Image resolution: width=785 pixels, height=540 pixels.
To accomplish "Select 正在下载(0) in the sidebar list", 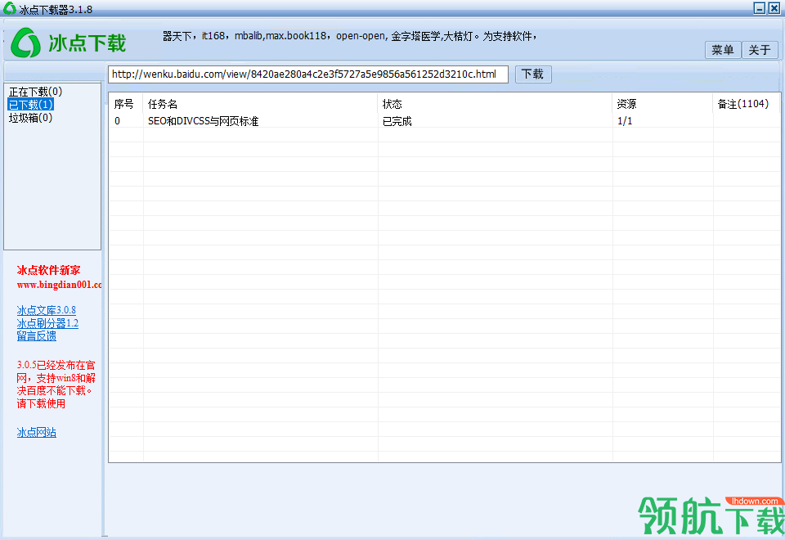I will pyautogui.click(x=35, y=92).
